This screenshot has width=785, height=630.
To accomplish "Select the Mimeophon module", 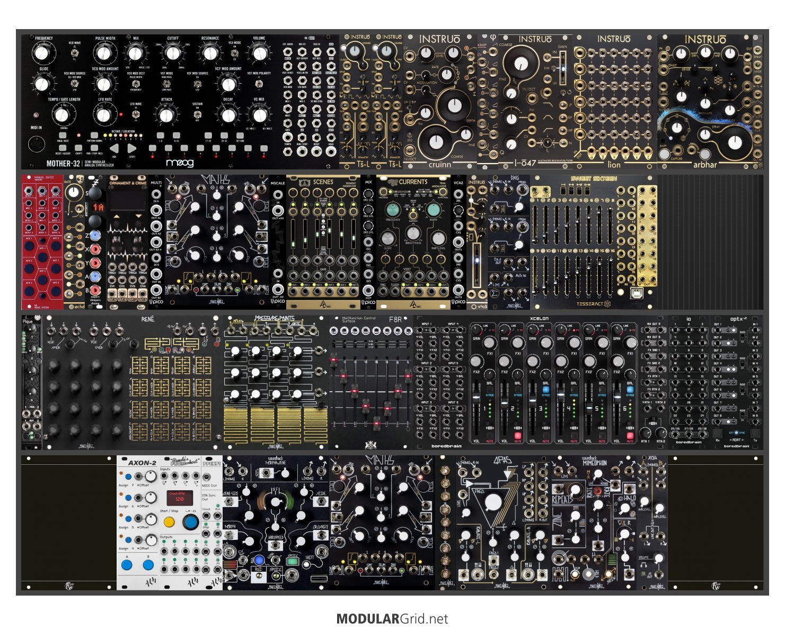I will coord(594,523).
